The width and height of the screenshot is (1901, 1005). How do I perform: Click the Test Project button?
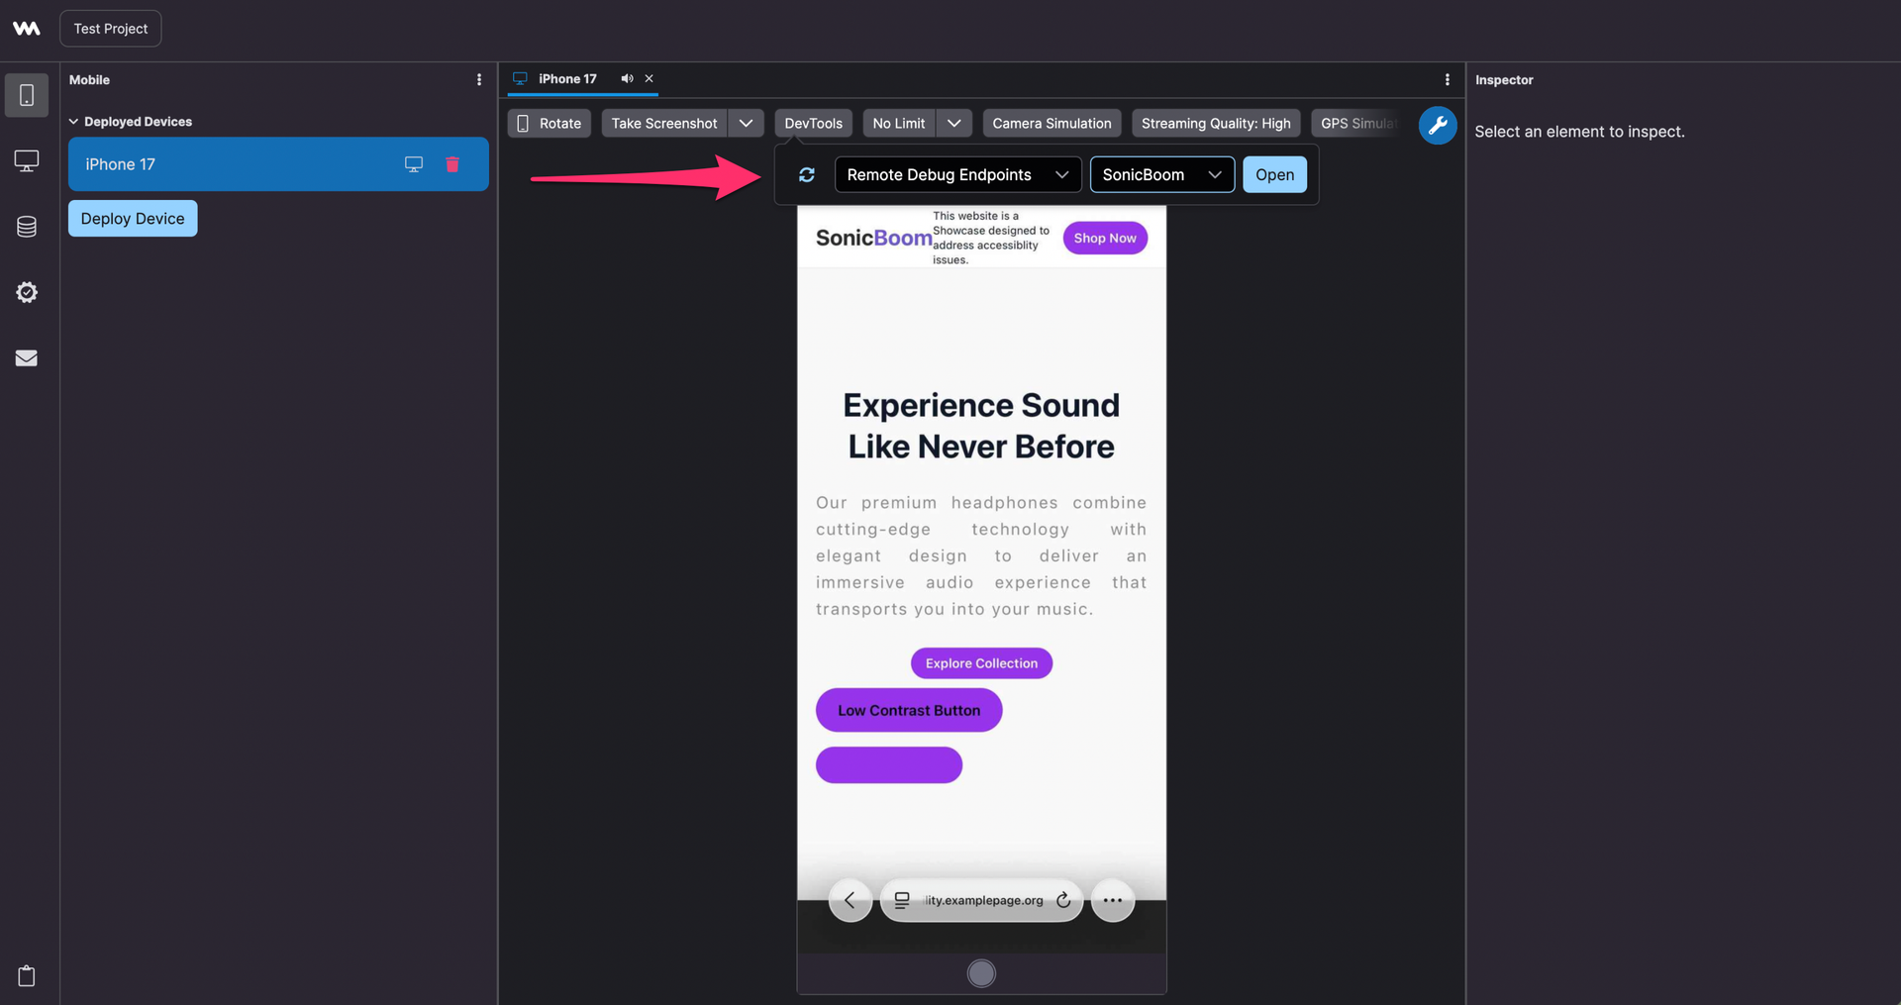tap(111, 29)
